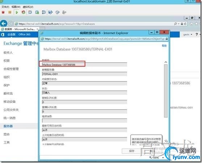The height and width of the screenshot is (163, 202).
Task: Select 合规性管理 in the left navigation
Action: pyautogui.click(x=11, y=69)
